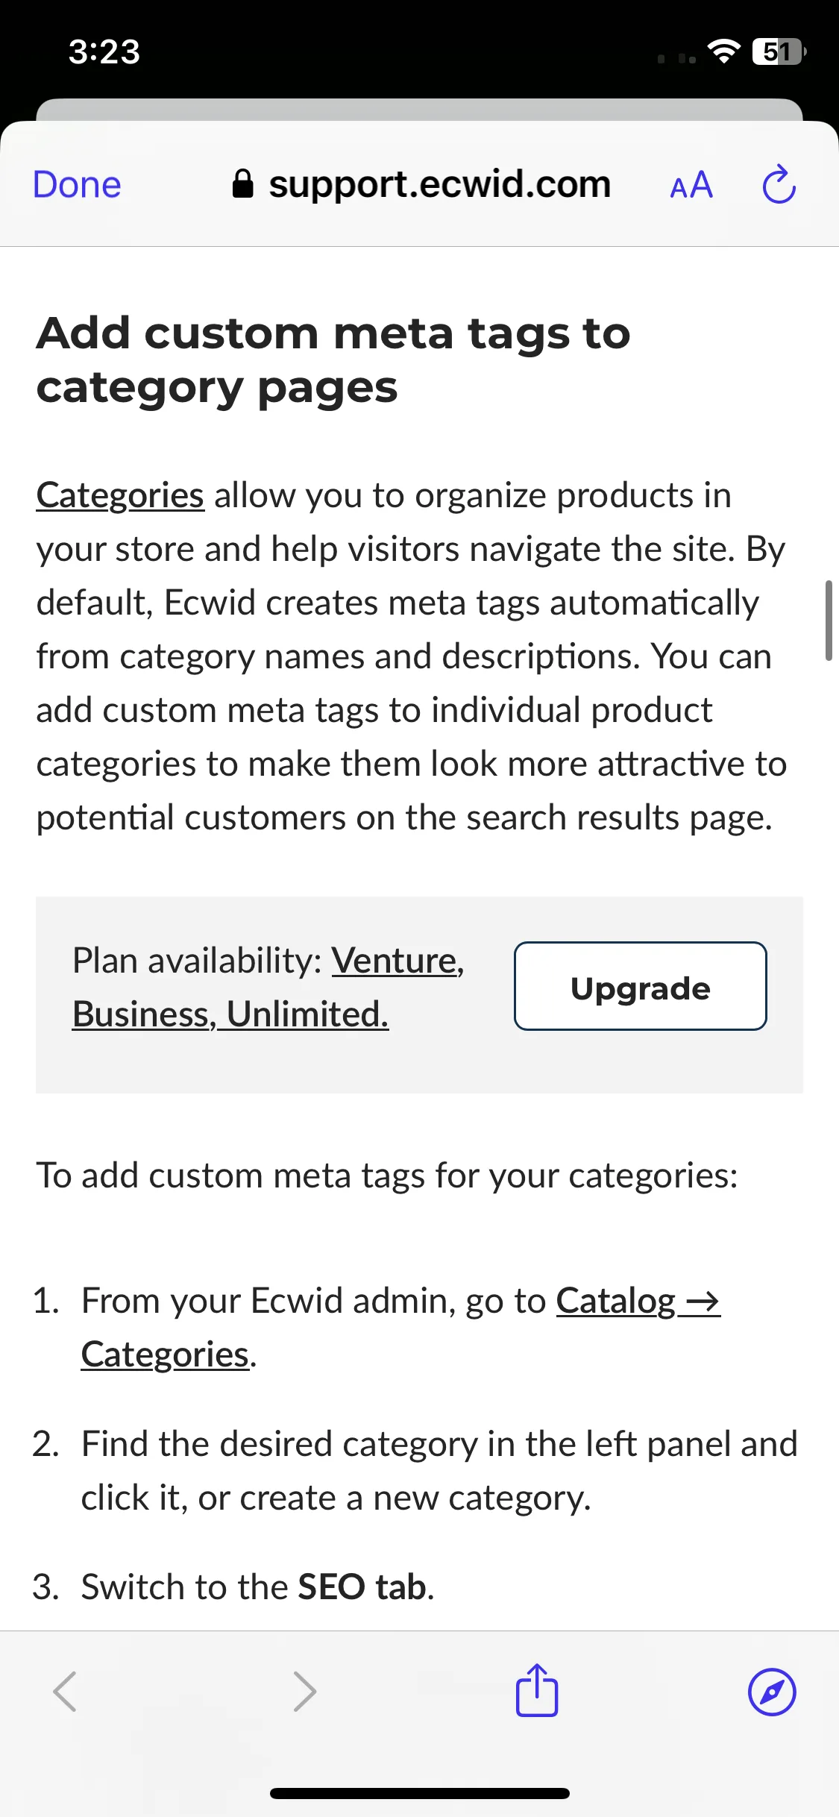Tap the battery indicator showing 51
Viewport: 839px width, 1817px height.
pyautogui.click(x=779, y=51)
